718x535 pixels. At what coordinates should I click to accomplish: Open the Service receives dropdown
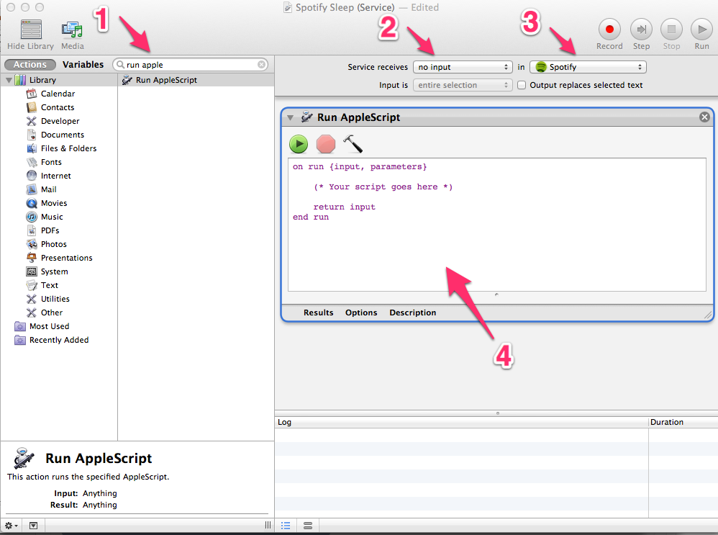pyautogui.click(x=463, y=67)
